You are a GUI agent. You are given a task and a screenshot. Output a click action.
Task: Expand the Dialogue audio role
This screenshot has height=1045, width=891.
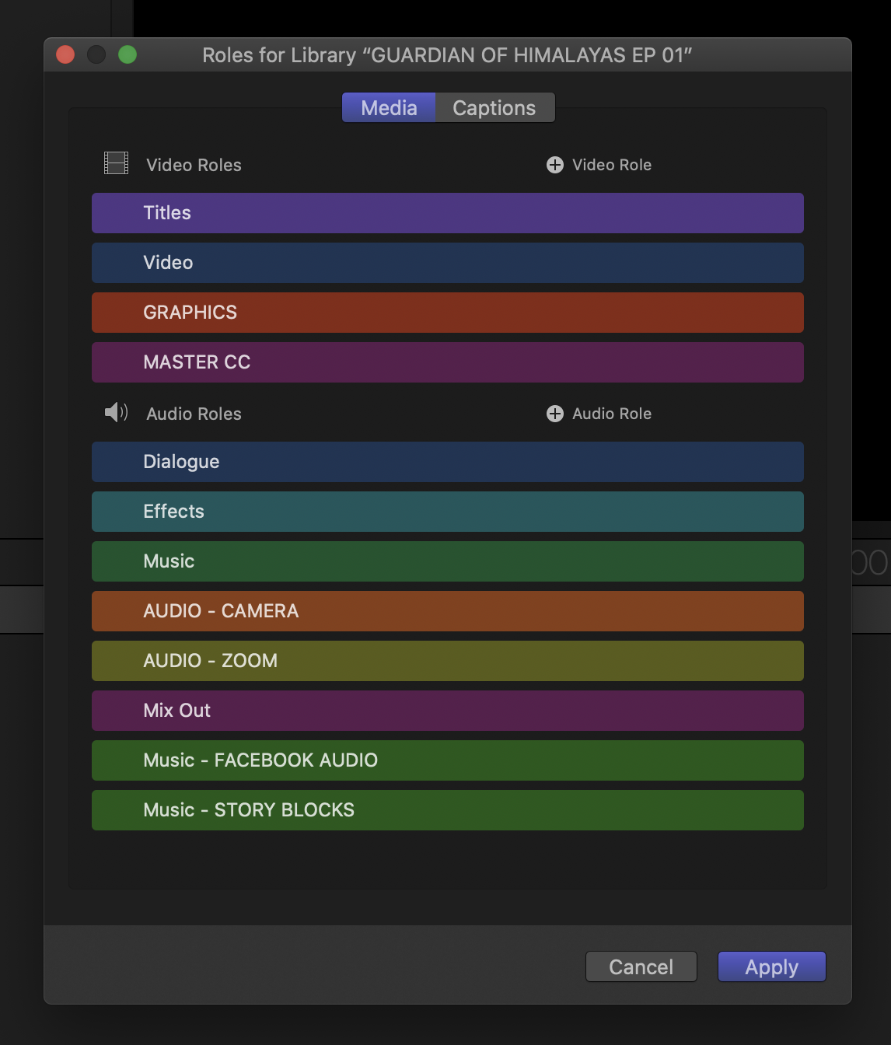[447, 462]
